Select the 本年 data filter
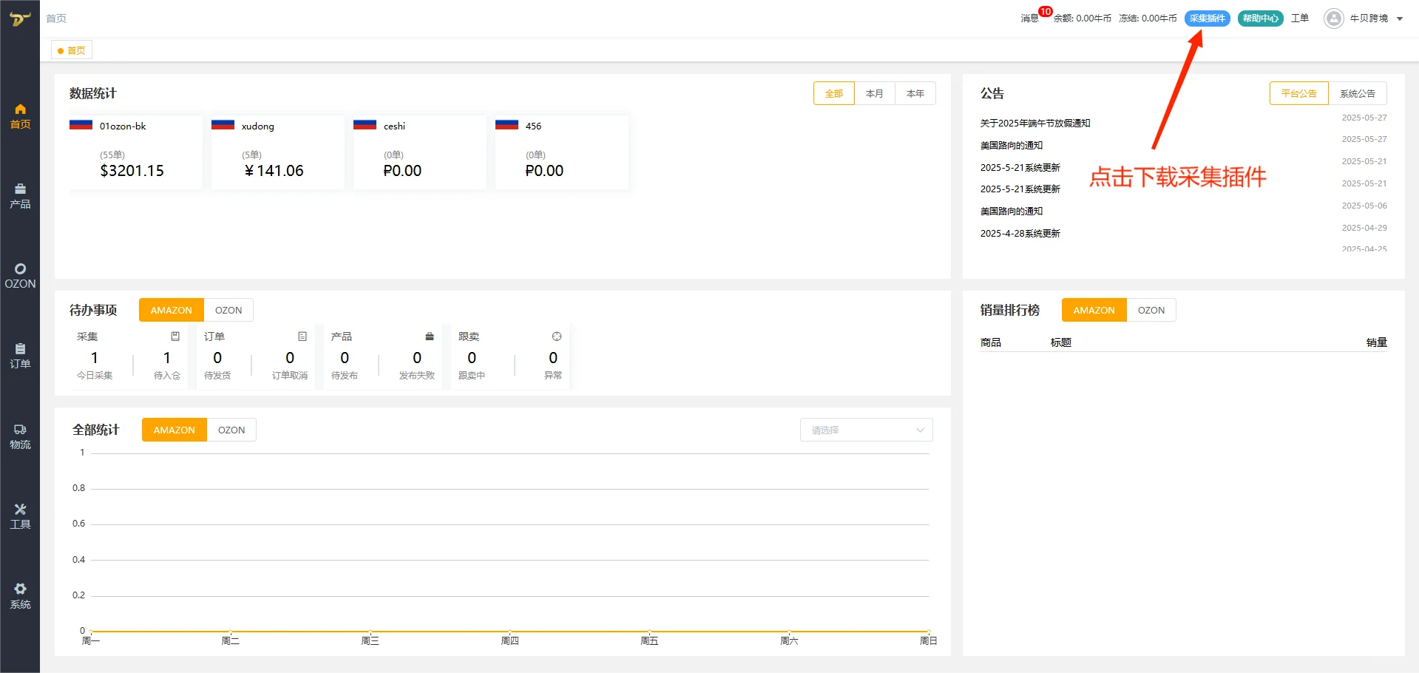Image resolution: width=1419 pixels, height=673 pixels. [x=915, y=93]
